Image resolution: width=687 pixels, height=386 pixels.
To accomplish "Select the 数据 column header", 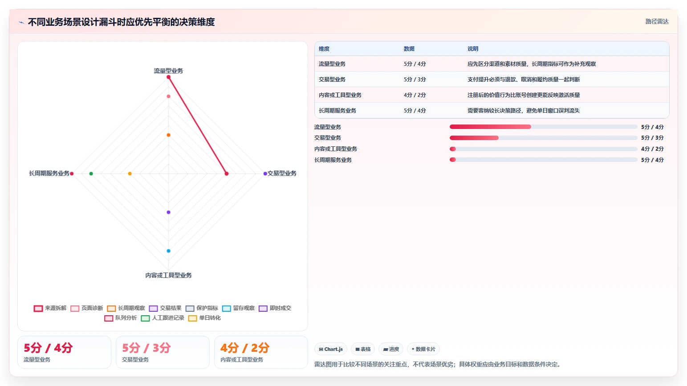I will tap(409, 49).
